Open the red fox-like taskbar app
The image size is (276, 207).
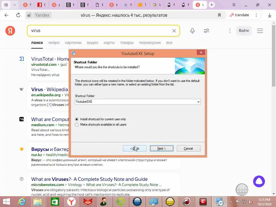[x=88, y=202]
